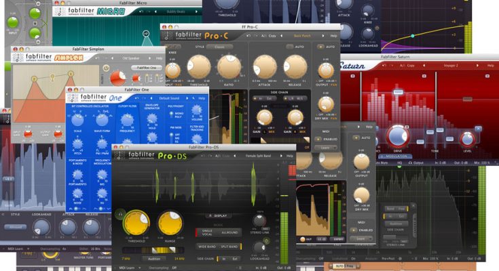Open the FabFilter One Help menu
The image size is (499, 271).
[202, 98]
